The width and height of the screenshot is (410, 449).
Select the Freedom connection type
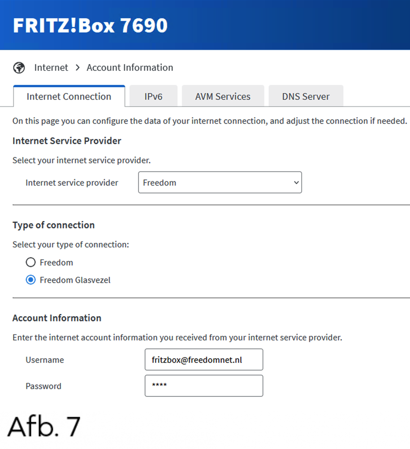pyautogui.click(x=30, y=262)
